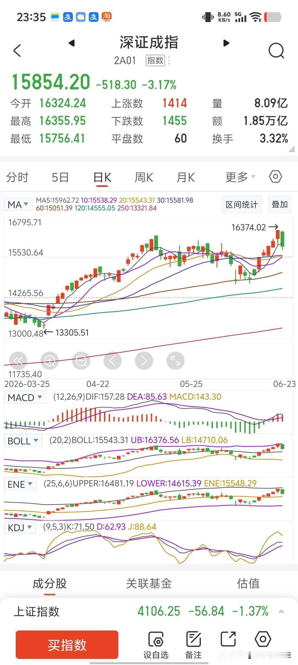Viewport: 298px width, 665px height.
Task: Open search with the magnifier icon
Action: point(276,51)
